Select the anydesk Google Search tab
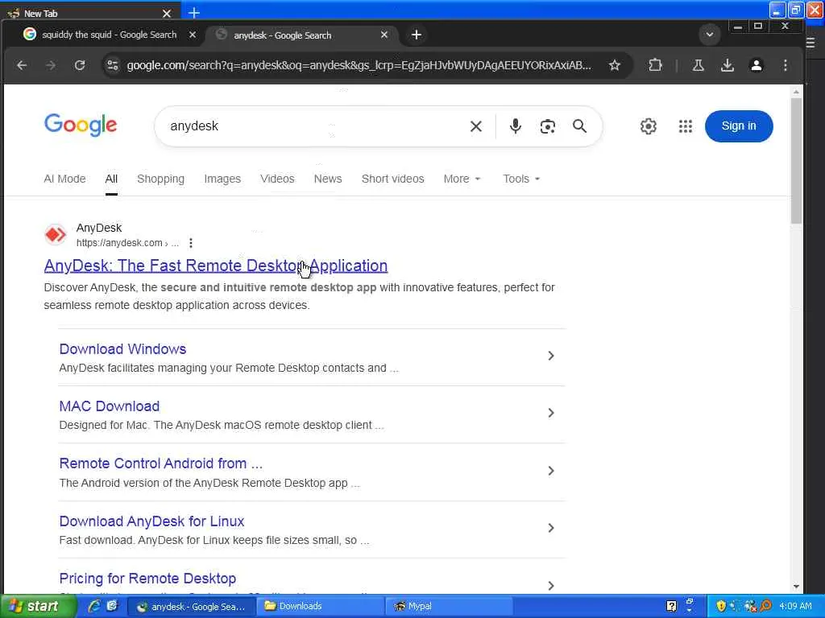 300,35
